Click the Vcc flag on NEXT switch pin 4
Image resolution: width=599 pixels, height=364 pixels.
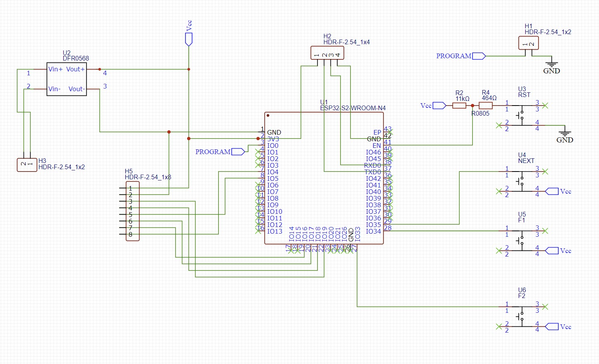[x=552, y=191]
